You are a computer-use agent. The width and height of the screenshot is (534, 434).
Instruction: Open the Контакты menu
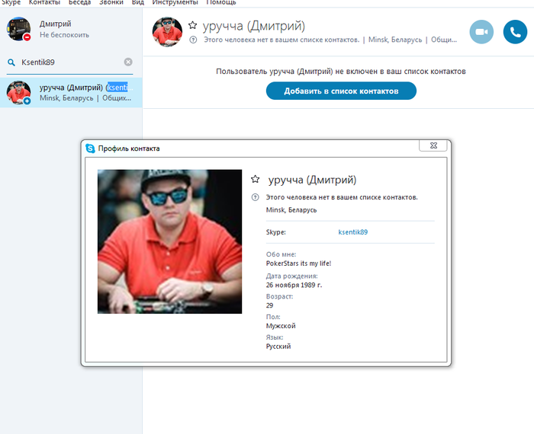[x=44, y=2]
